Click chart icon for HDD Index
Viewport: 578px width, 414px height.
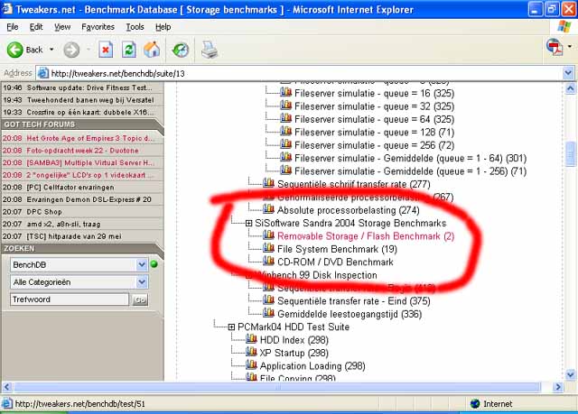point(251,338)
